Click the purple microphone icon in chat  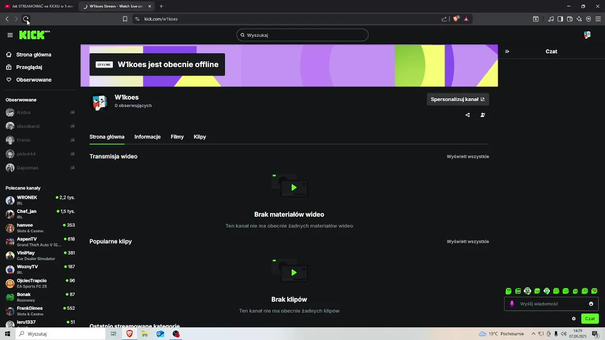coord(511,304)
